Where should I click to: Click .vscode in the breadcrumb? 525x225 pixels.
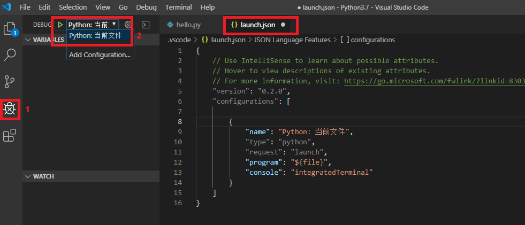(x=179, y=40)
